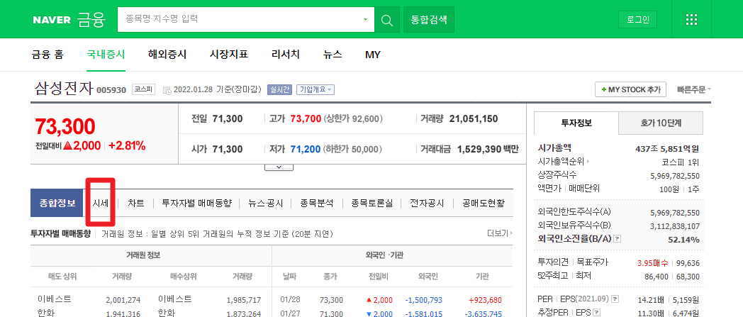This screenshot has width=743, height=317.
Task: Click the 외국인소진율 value 52.14%
Action: (x=683, y=240)
